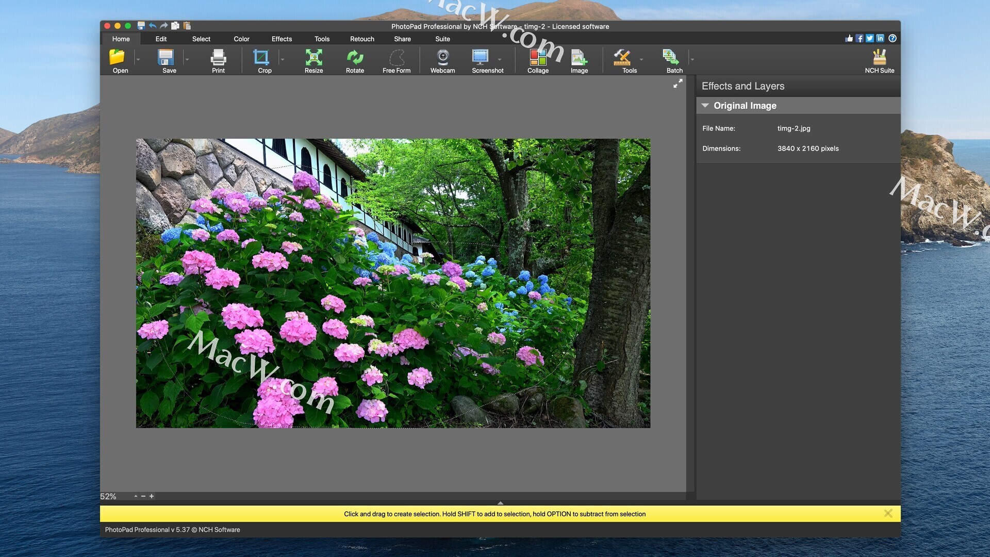Click the zoom in plus button
The height and width of the screenshot is (557, 990).
[152, 496]
